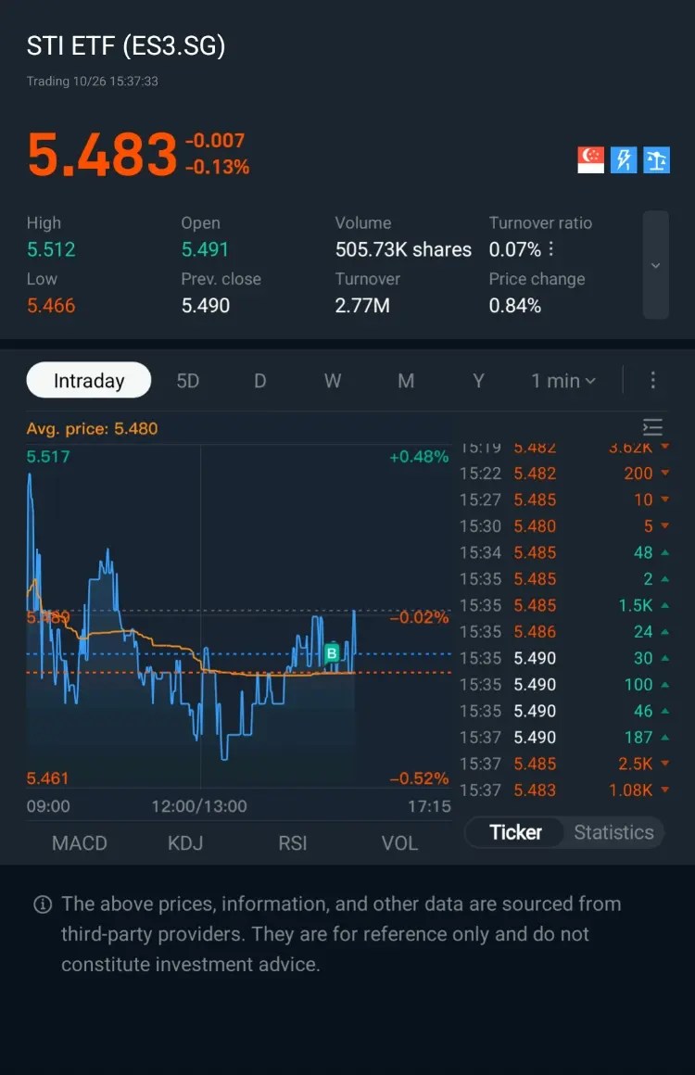Switch to the W weekly chart tab

point(333,381)
